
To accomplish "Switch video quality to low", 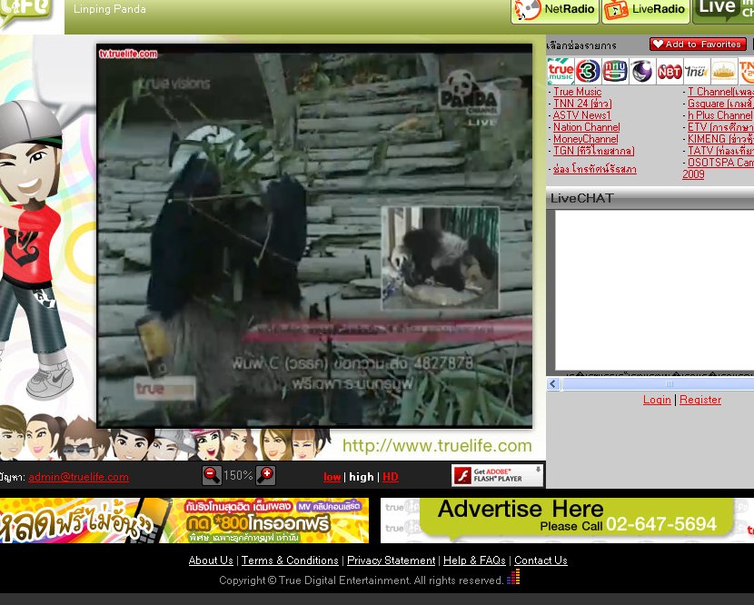I will point(332,477).
